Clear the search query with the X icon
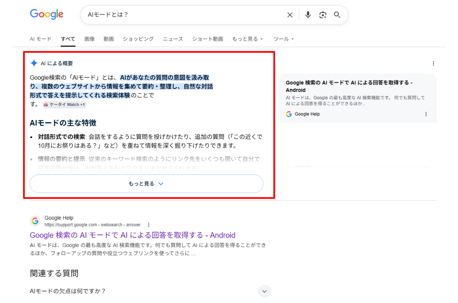The image size is (458, 303). point(290,15)
